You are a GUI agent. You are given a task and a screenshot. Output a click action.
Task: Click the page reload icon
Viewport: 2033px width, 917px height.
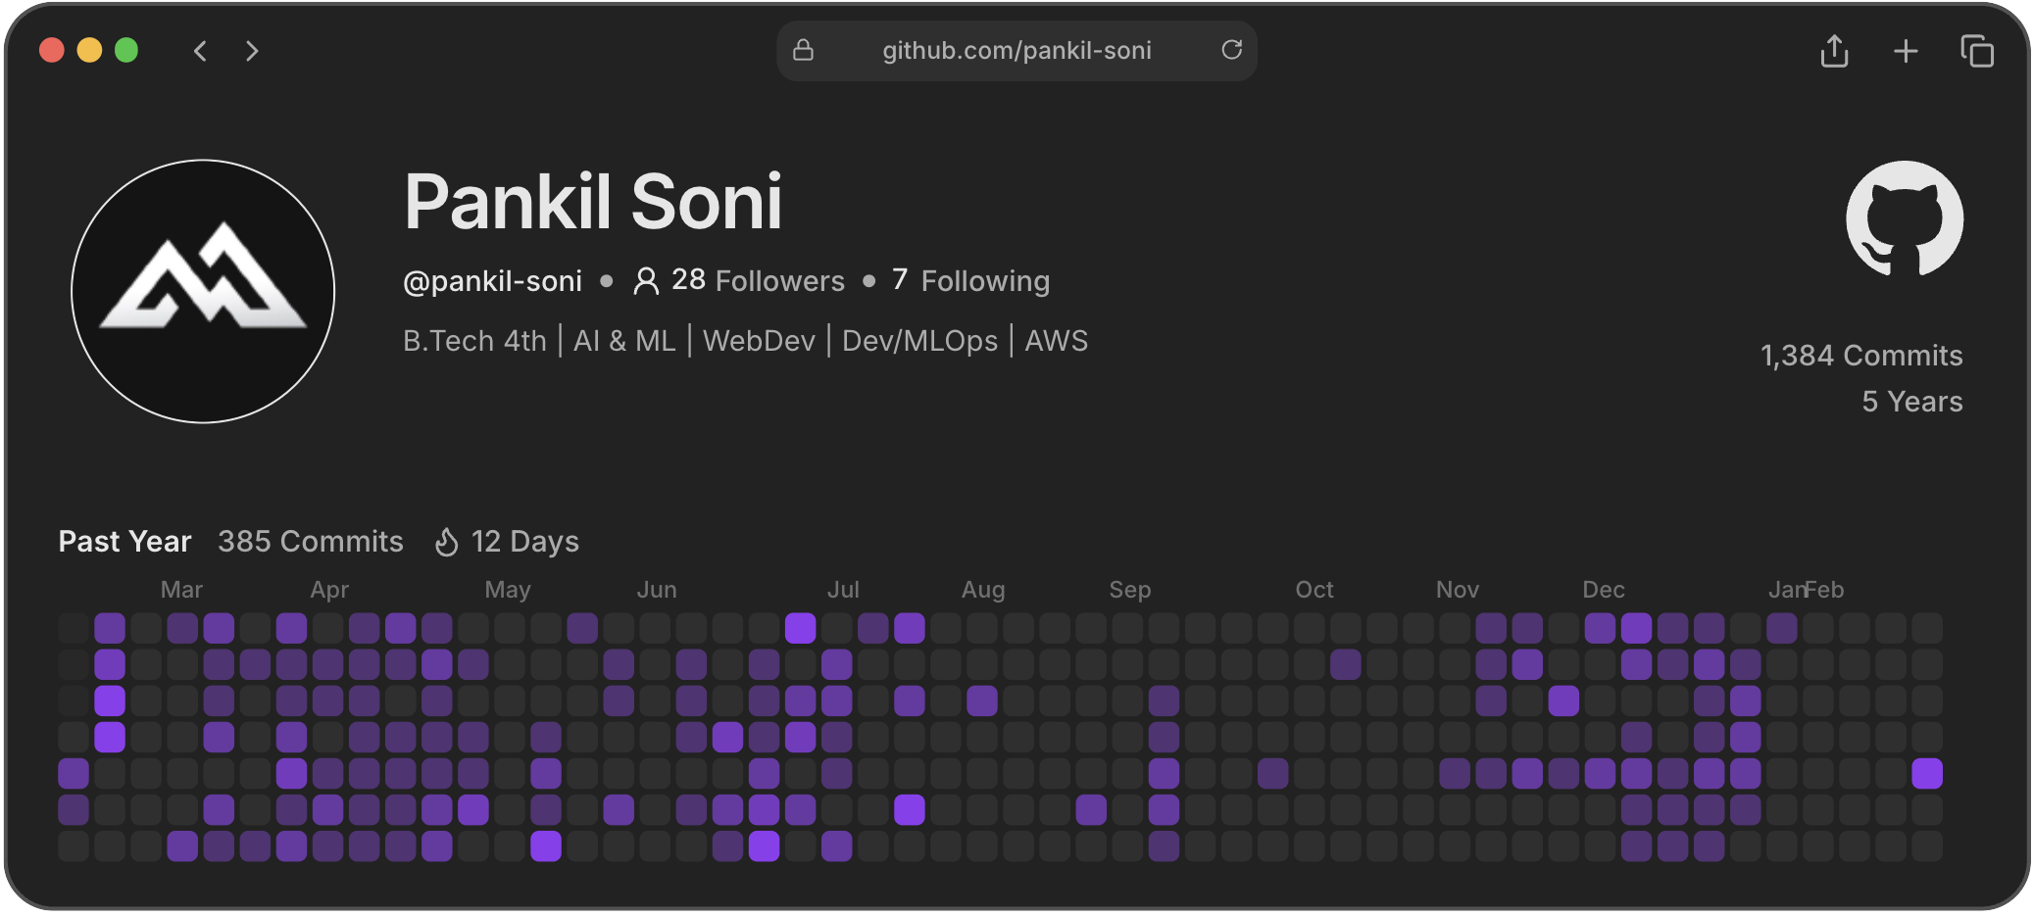[1232, 50]
